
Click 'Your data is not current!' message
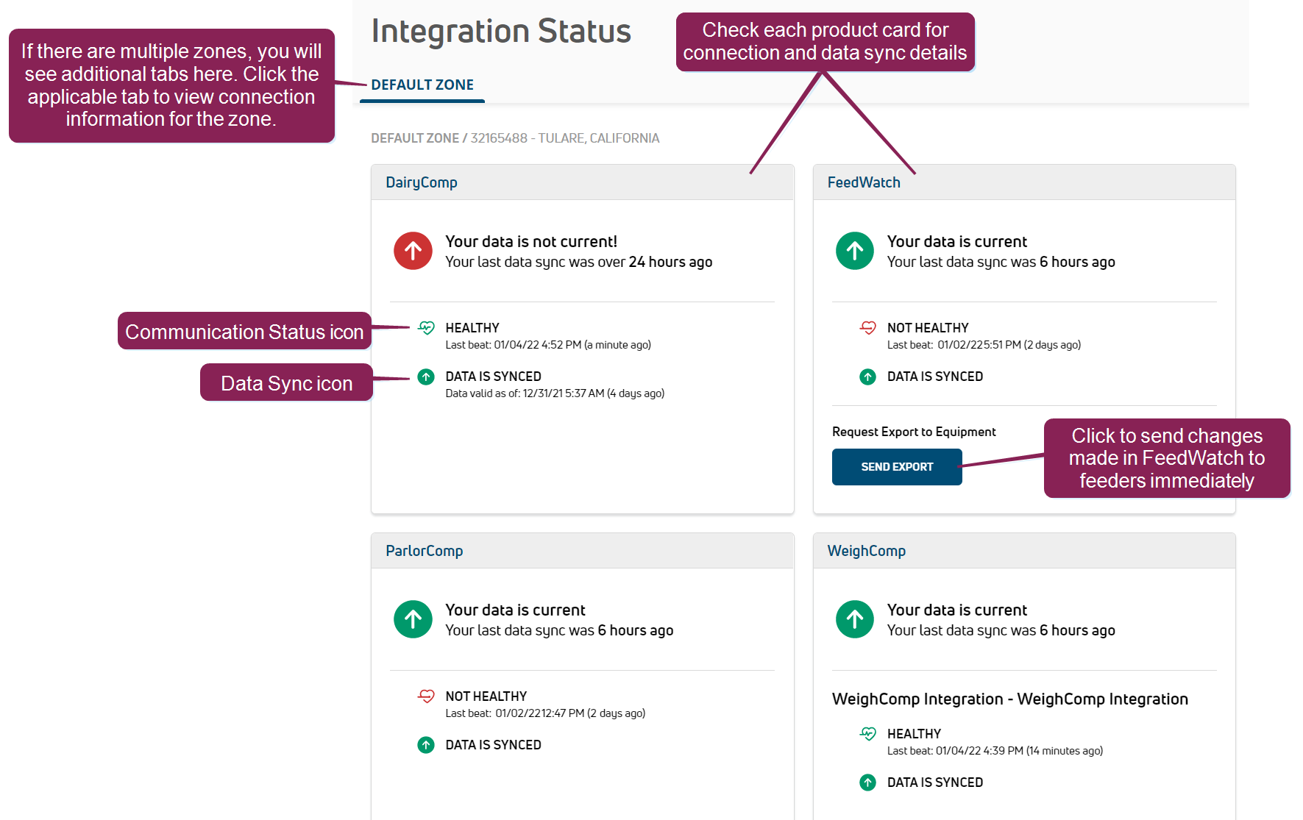pyautogui.click(x=531, y=241)
